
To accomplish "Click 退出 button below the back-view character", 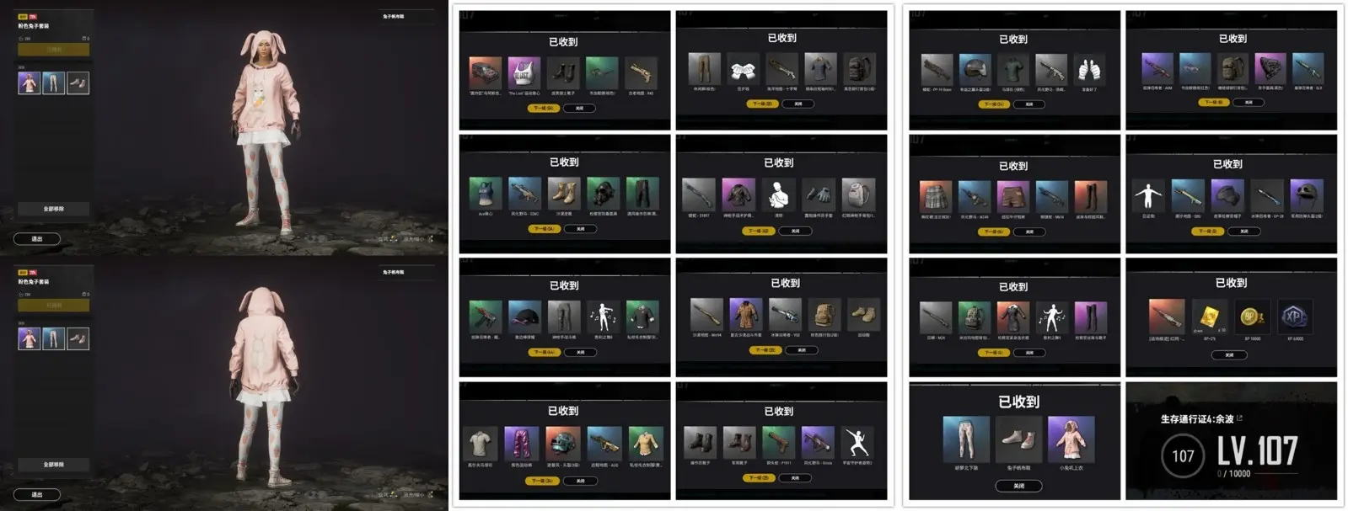I will tap(37, 494).
